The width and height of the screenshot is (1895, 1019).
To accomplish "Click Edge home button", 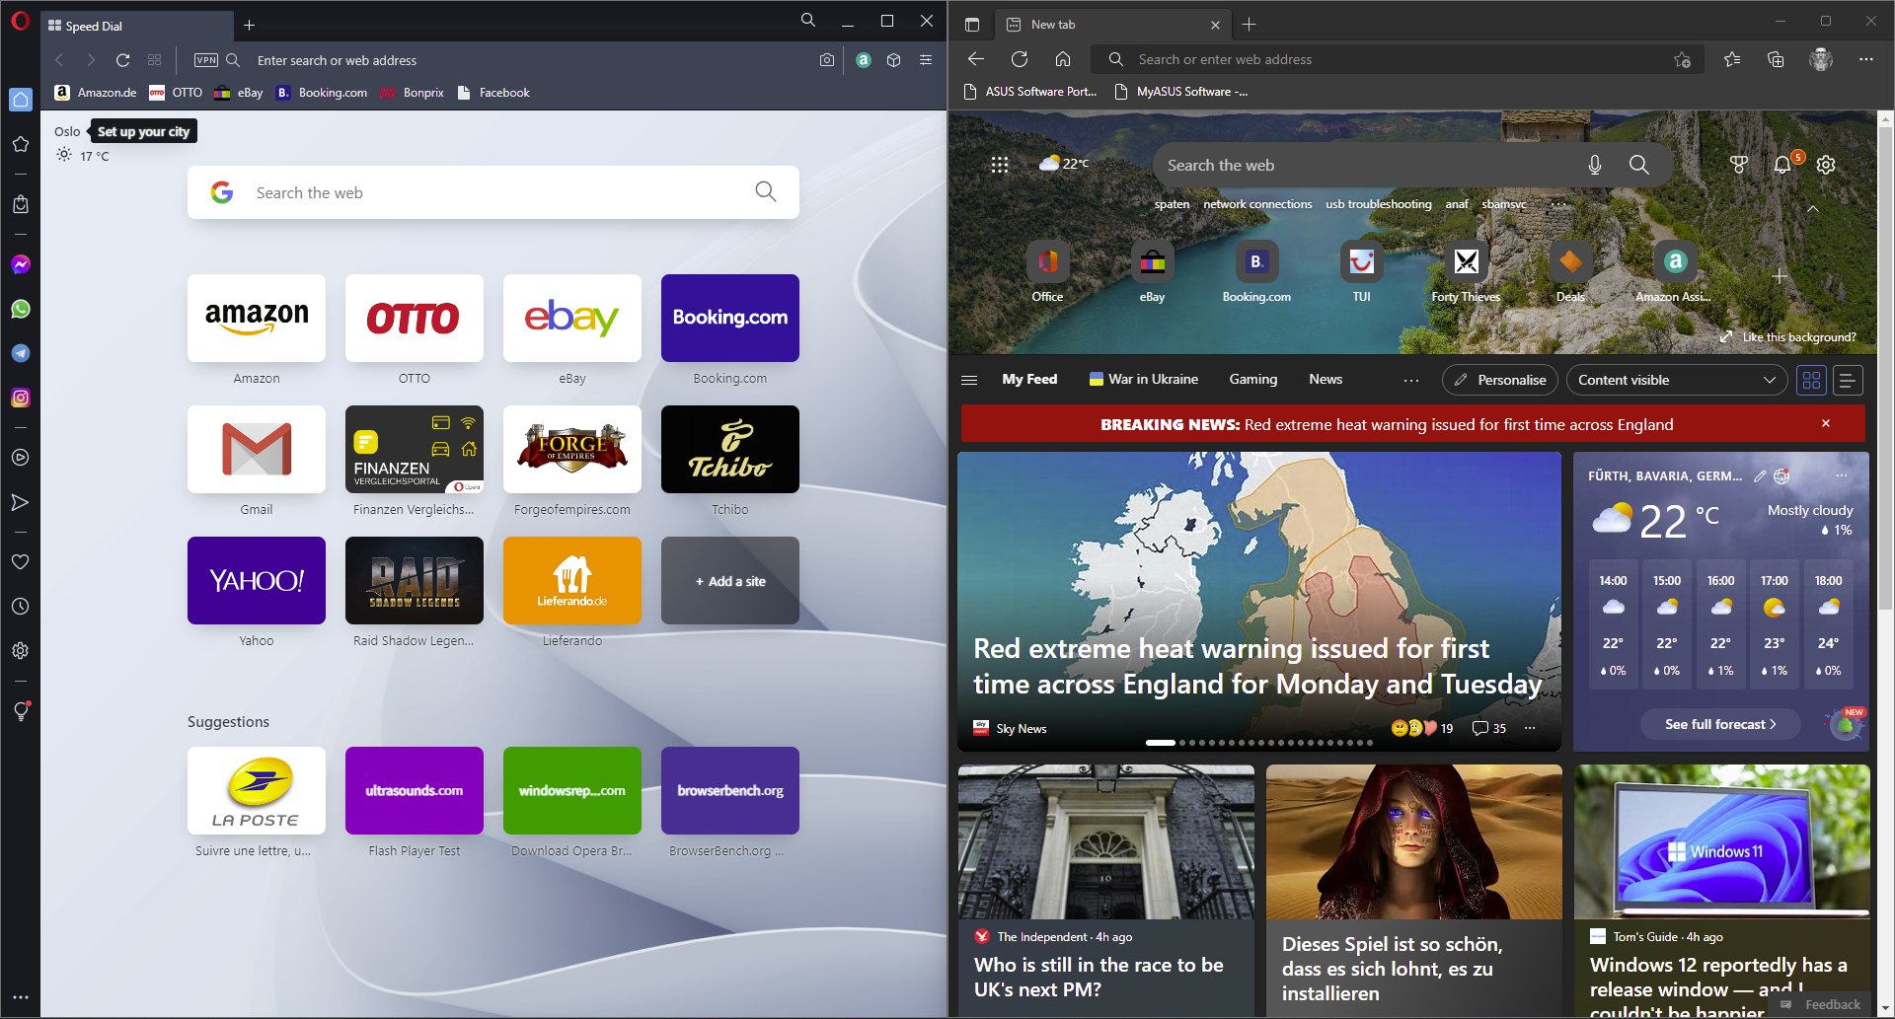I will point(1063,59).
